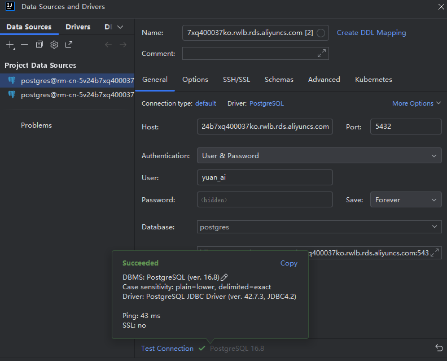Expand the URL field editor
This screenshot has width=447, height=361.
pos(435,253)
